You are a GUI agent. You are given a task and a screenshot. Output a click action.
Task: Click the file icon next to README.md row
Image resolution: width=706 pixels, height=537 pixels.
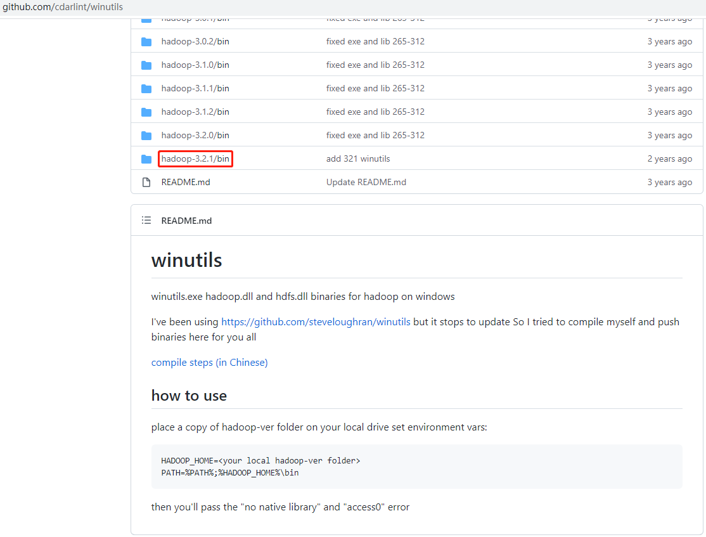tap(146, 183)
